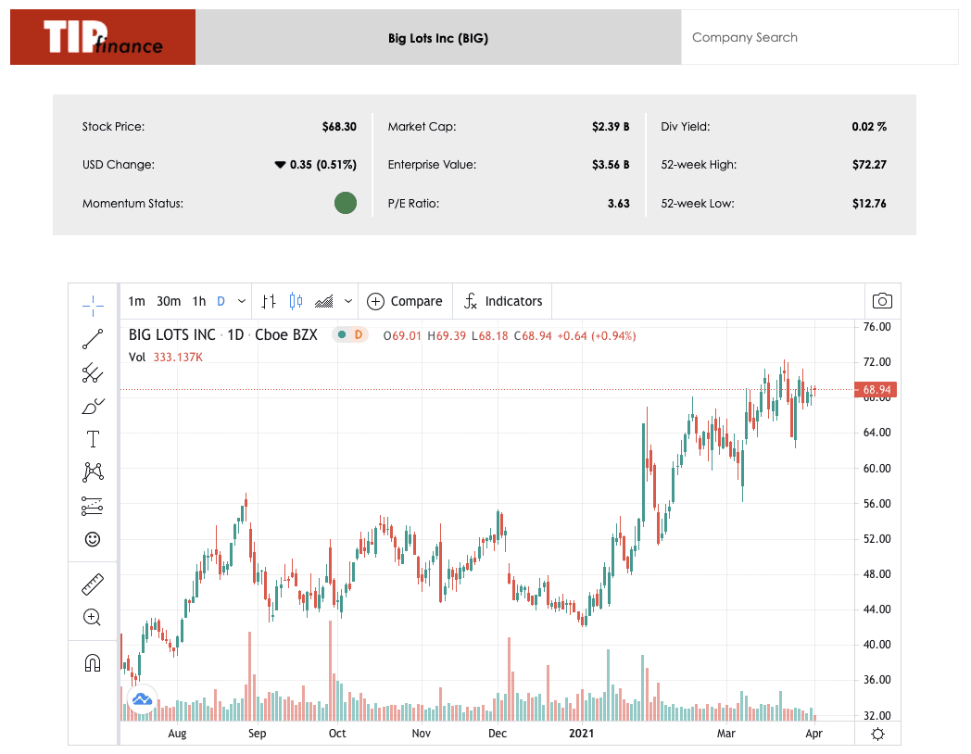971x754 pixels.
Task: Activate the zoom in tool
Action: point(93,617)
